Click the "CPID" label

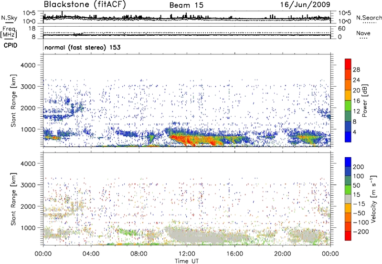click(11, 45)
